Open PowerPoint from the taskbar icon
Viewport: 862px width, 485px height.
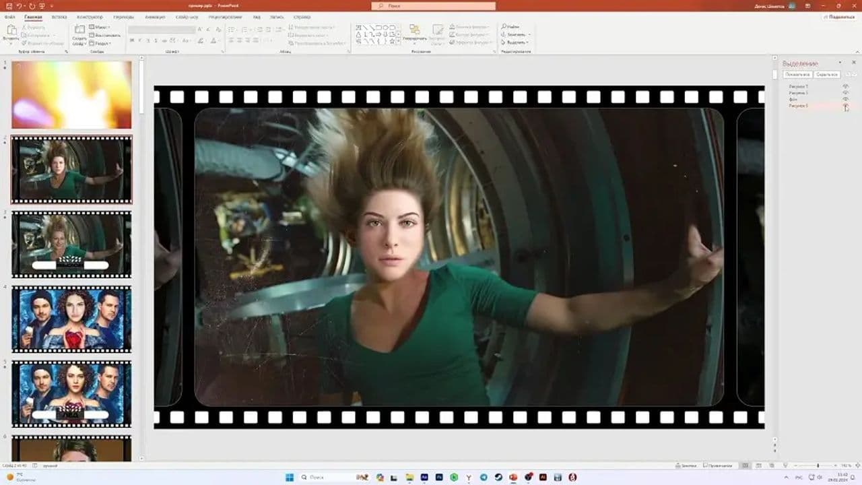513,478
